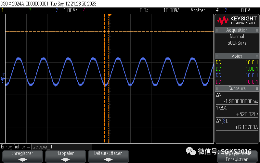Click the left vertical X cursor line
Screen dimensions: 260x163
[x=104, y=79]
